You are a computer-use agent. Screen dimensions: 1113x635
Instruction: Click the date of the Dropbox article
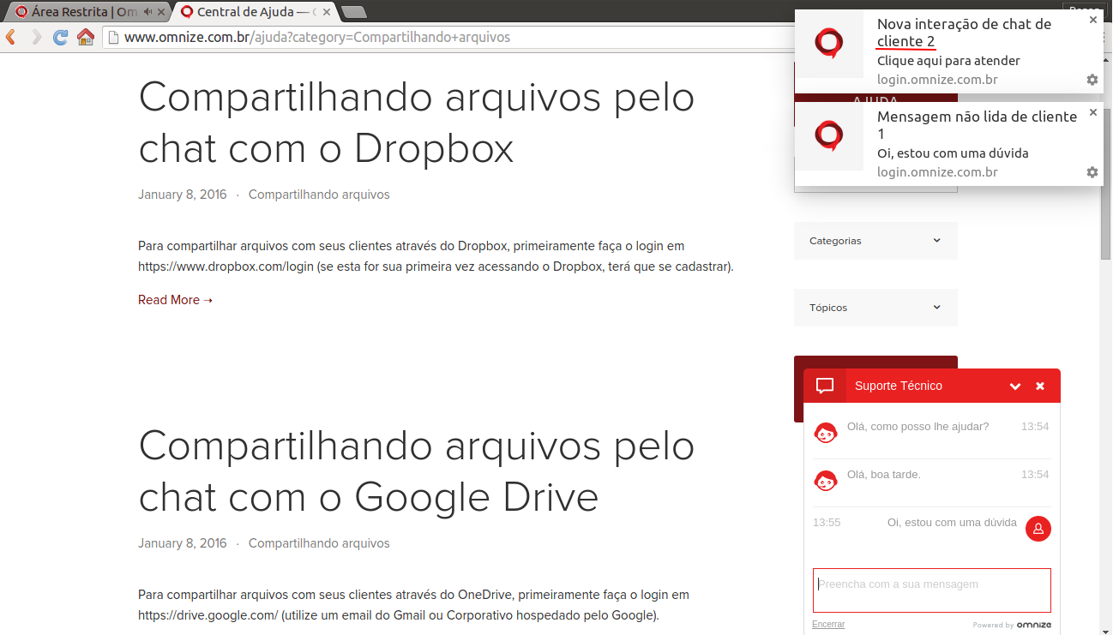click(183, 195)
